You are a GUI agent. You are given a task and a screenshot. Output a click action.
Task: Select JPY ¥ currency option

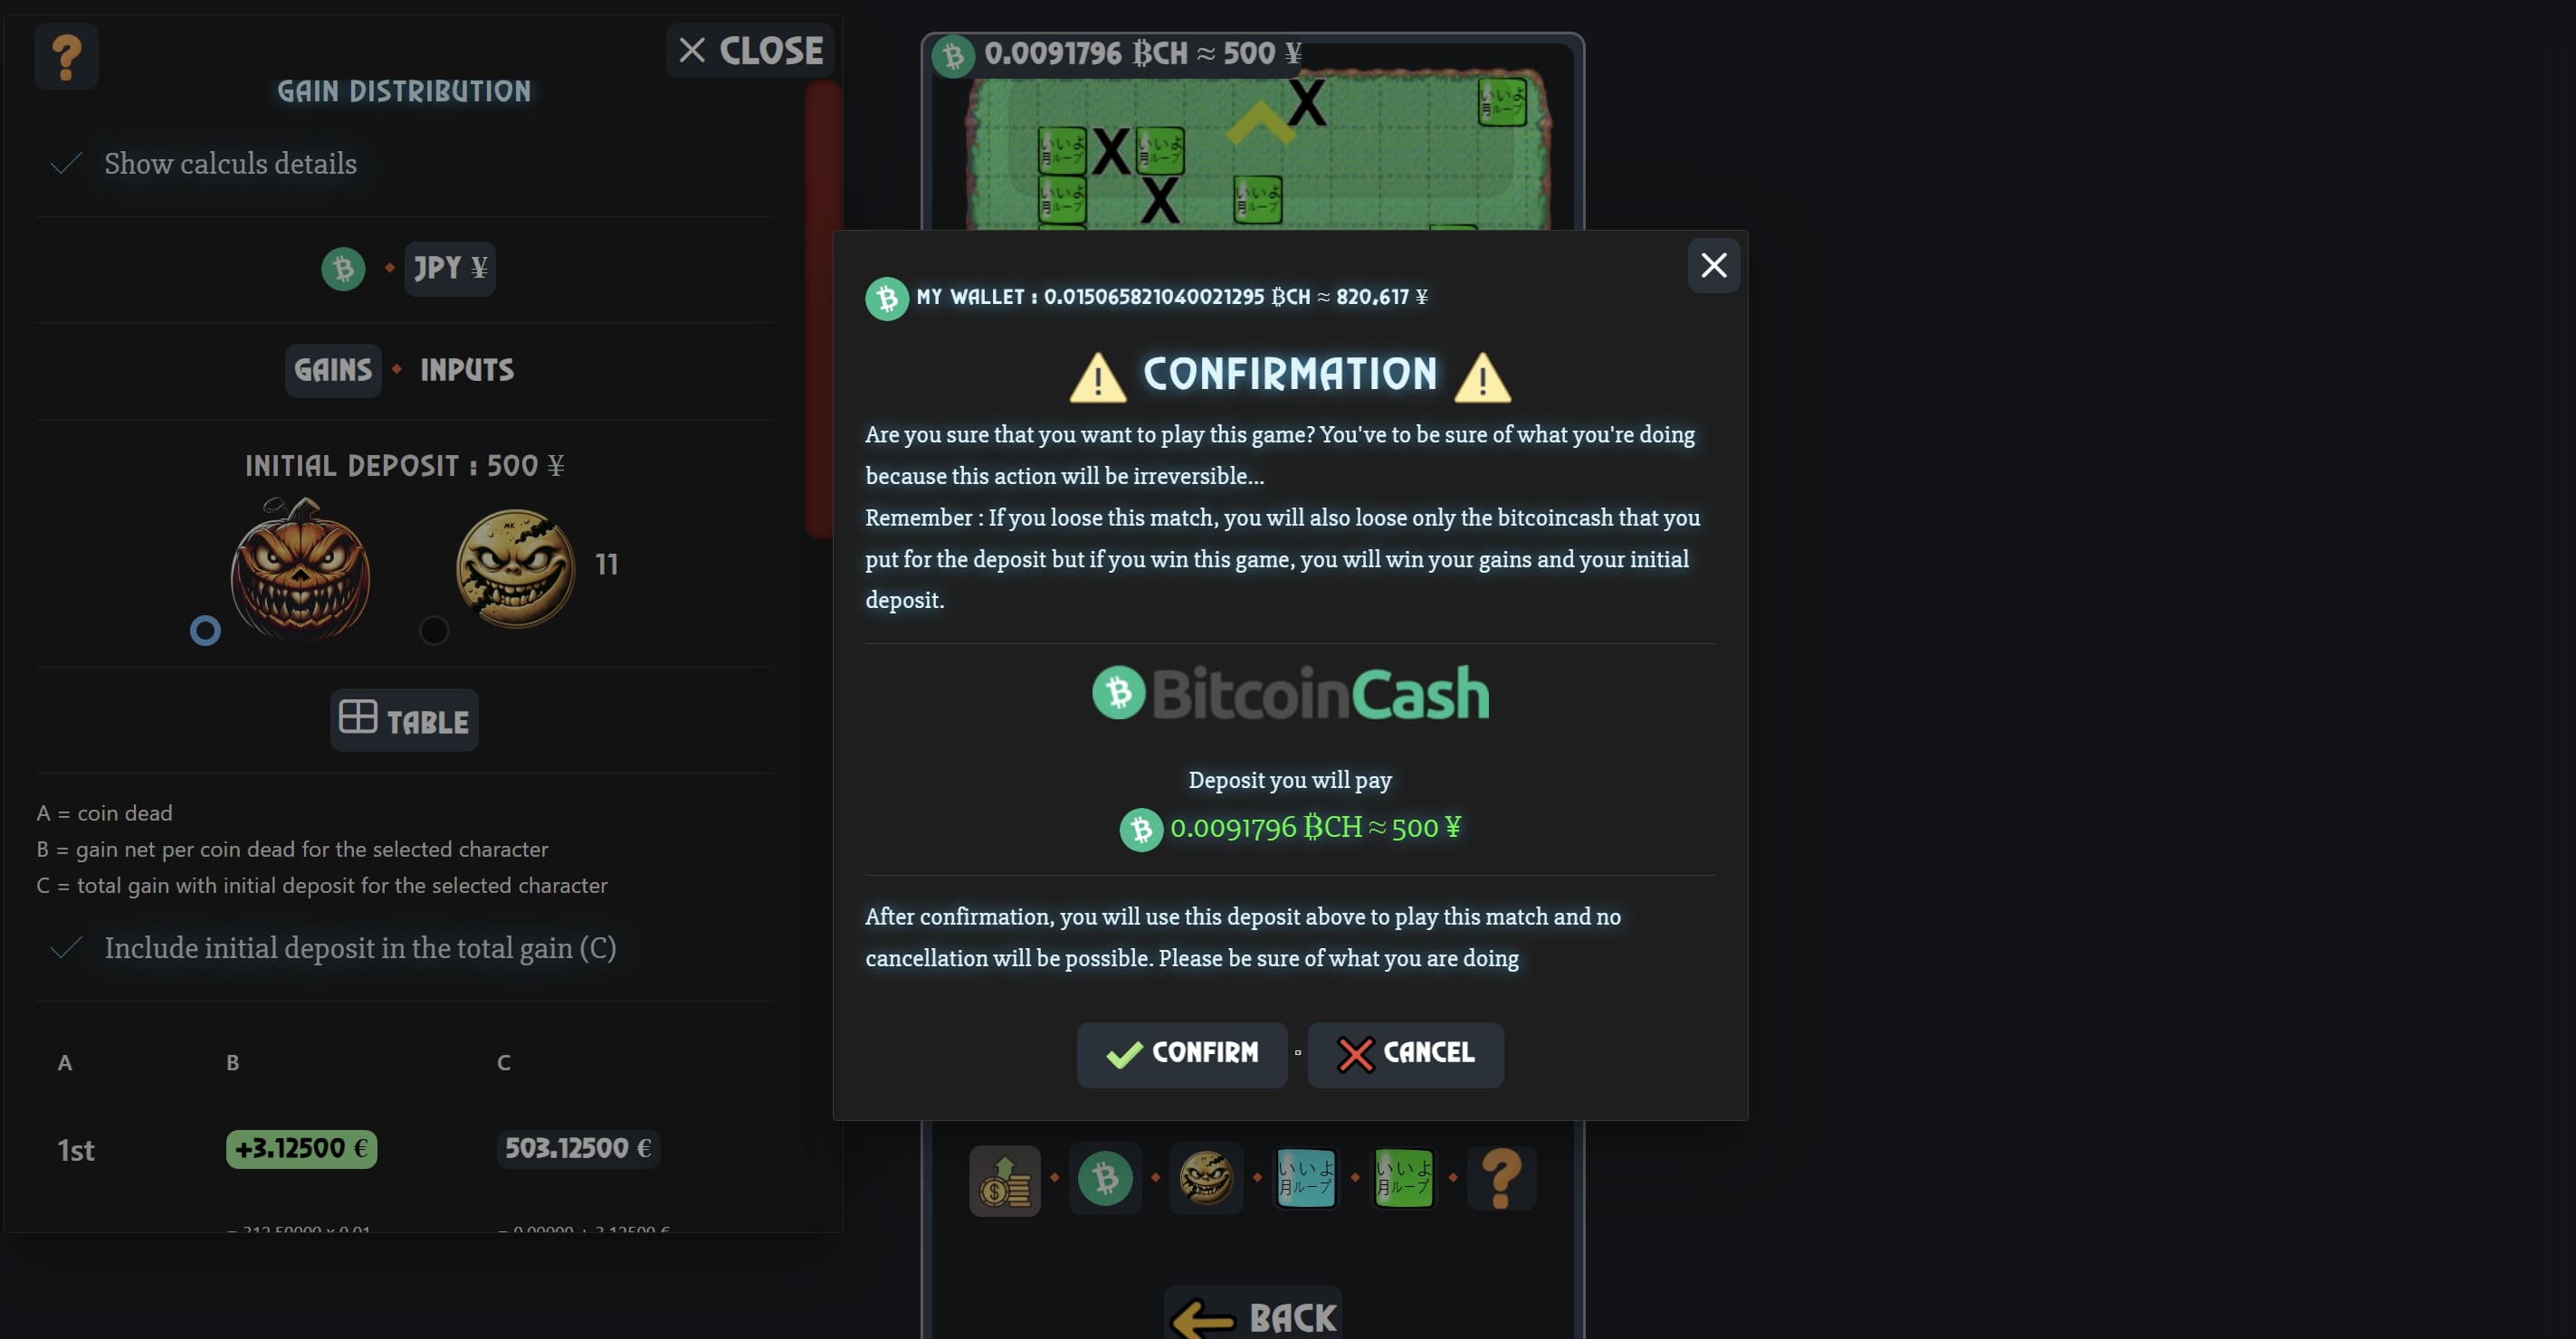click(450, 269)
